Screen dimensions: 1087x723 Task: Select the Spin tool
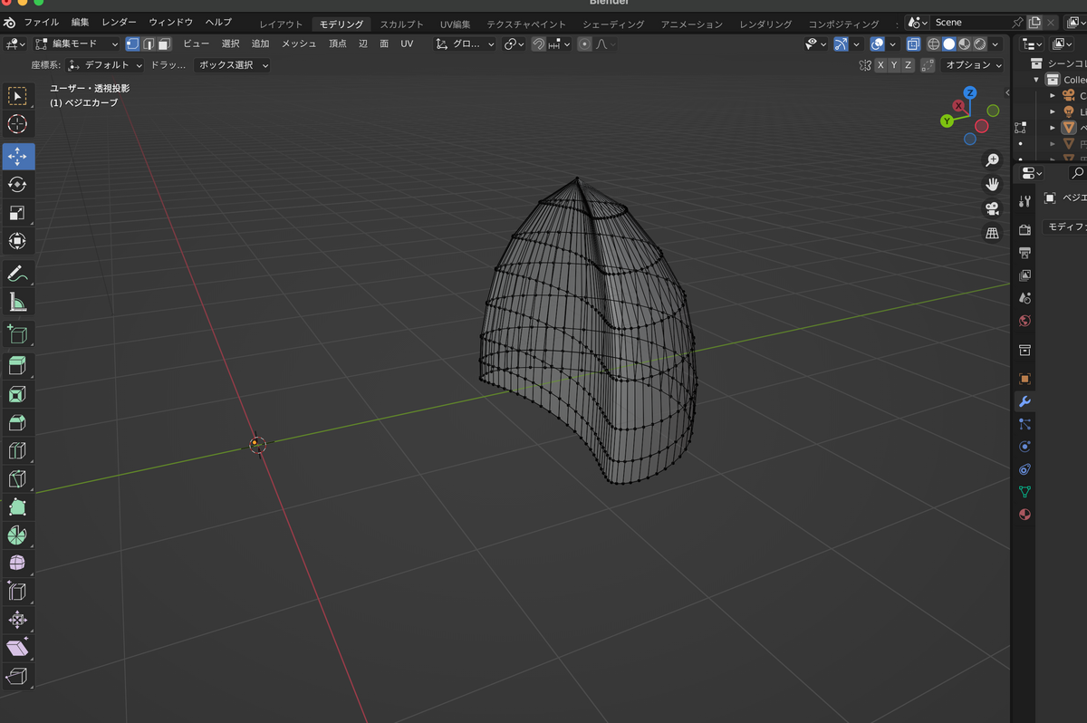click(17, 535)
